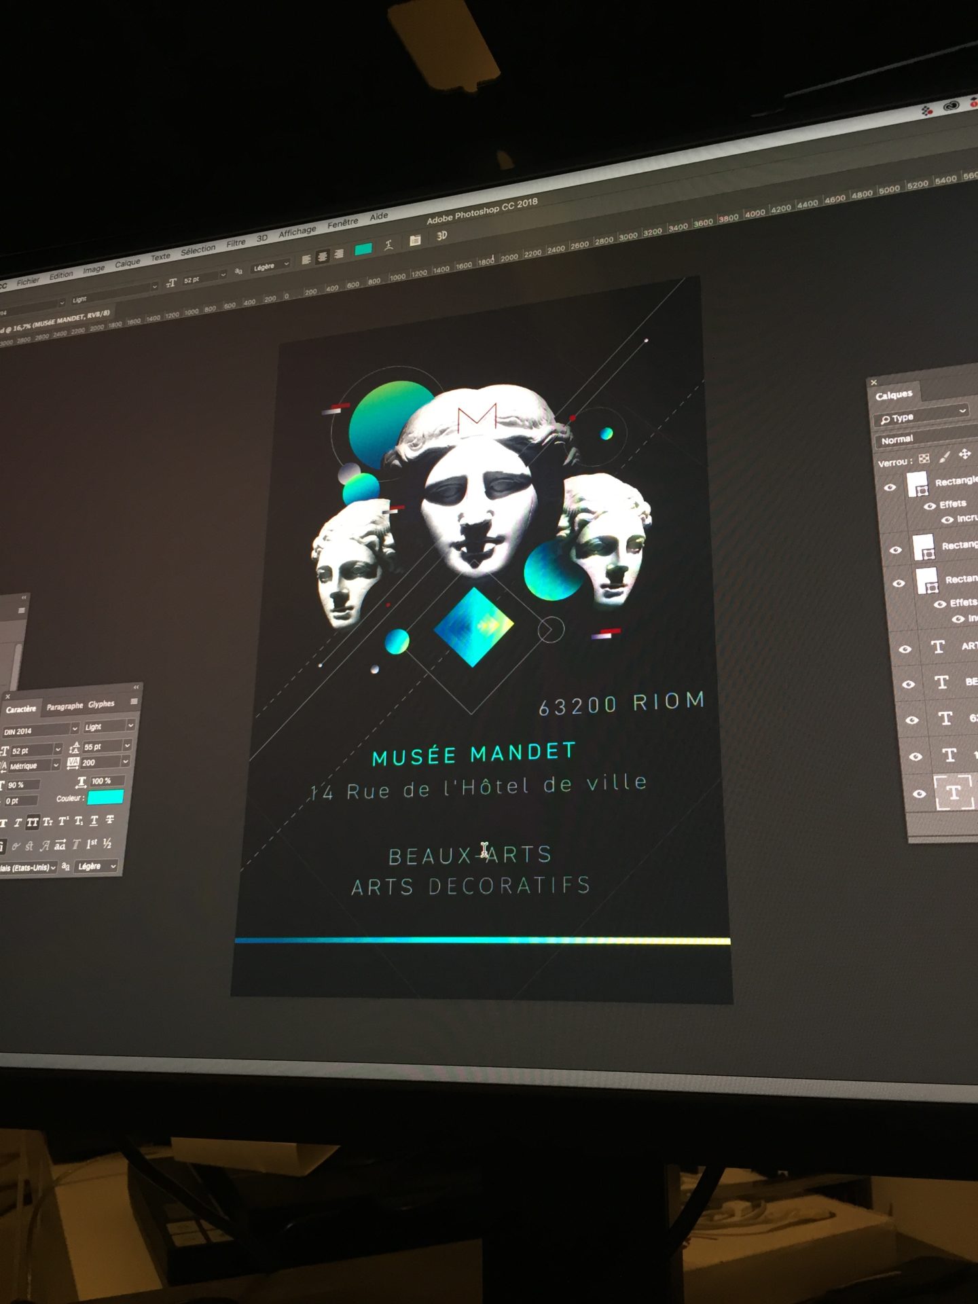Select the Calques panel tab
The width and height of the screenshot is (978, 1304).
coord(894,395)
